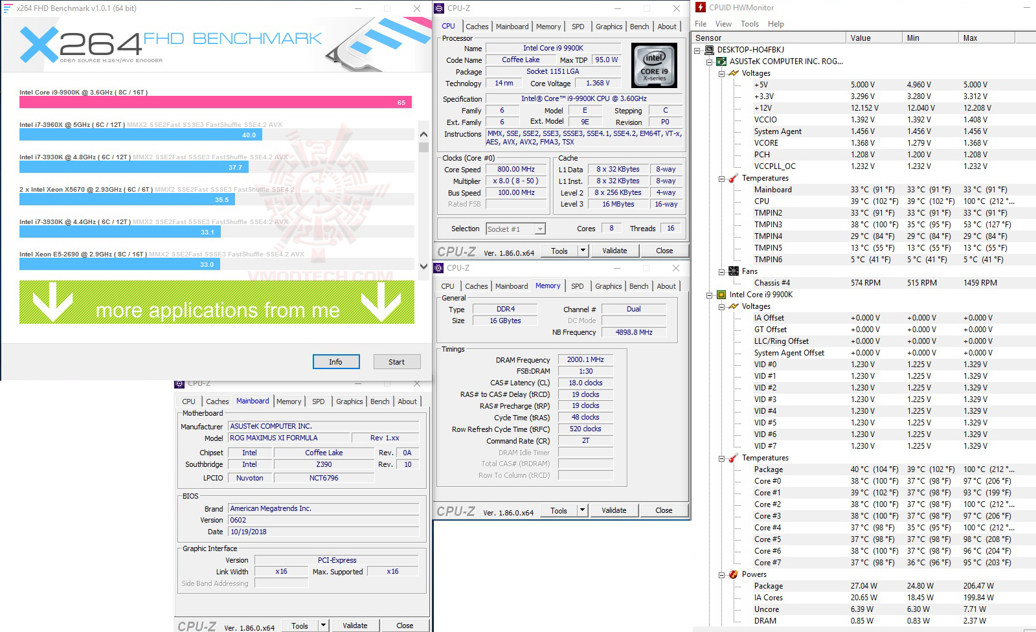1036x632 pixels.
Task: Click the Fans sensor category icon
Action: pos(733,271)
